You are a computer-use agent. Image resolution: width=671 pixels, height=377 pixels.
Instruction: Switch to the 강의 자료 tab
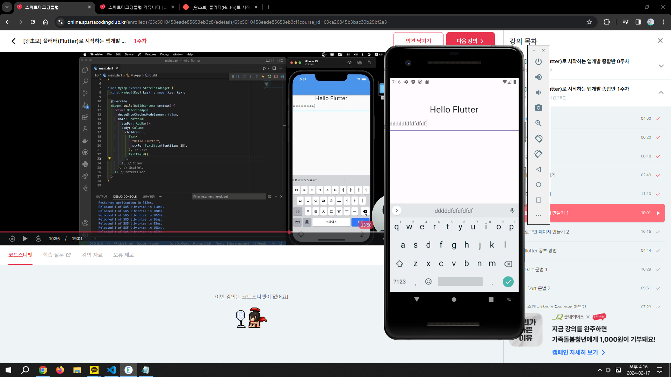point(92,255)
